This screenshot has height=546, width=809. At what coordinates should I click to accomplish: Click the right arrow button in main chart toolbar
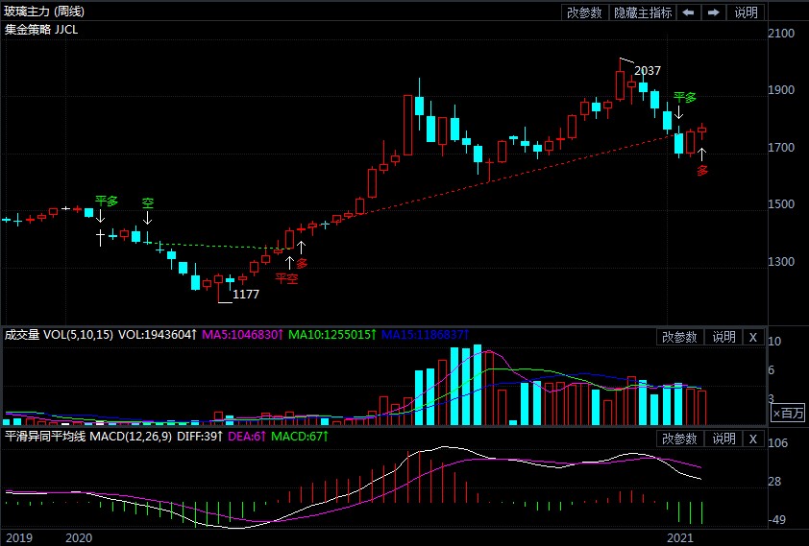click(713, 12)
